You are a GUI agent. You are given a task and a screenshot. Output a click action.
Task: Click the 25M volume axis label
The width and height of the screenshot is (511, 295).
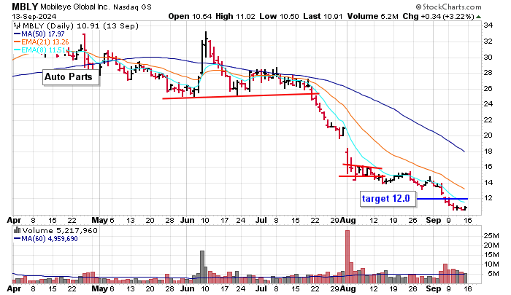click(x=491, y=236)
